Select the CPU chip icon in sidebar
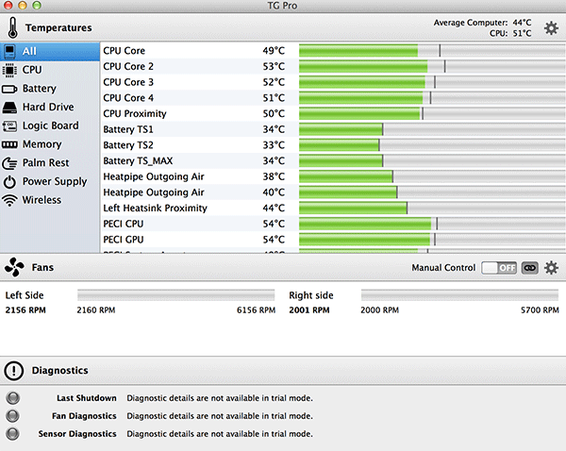566x451 pixels. pos(10,70)
